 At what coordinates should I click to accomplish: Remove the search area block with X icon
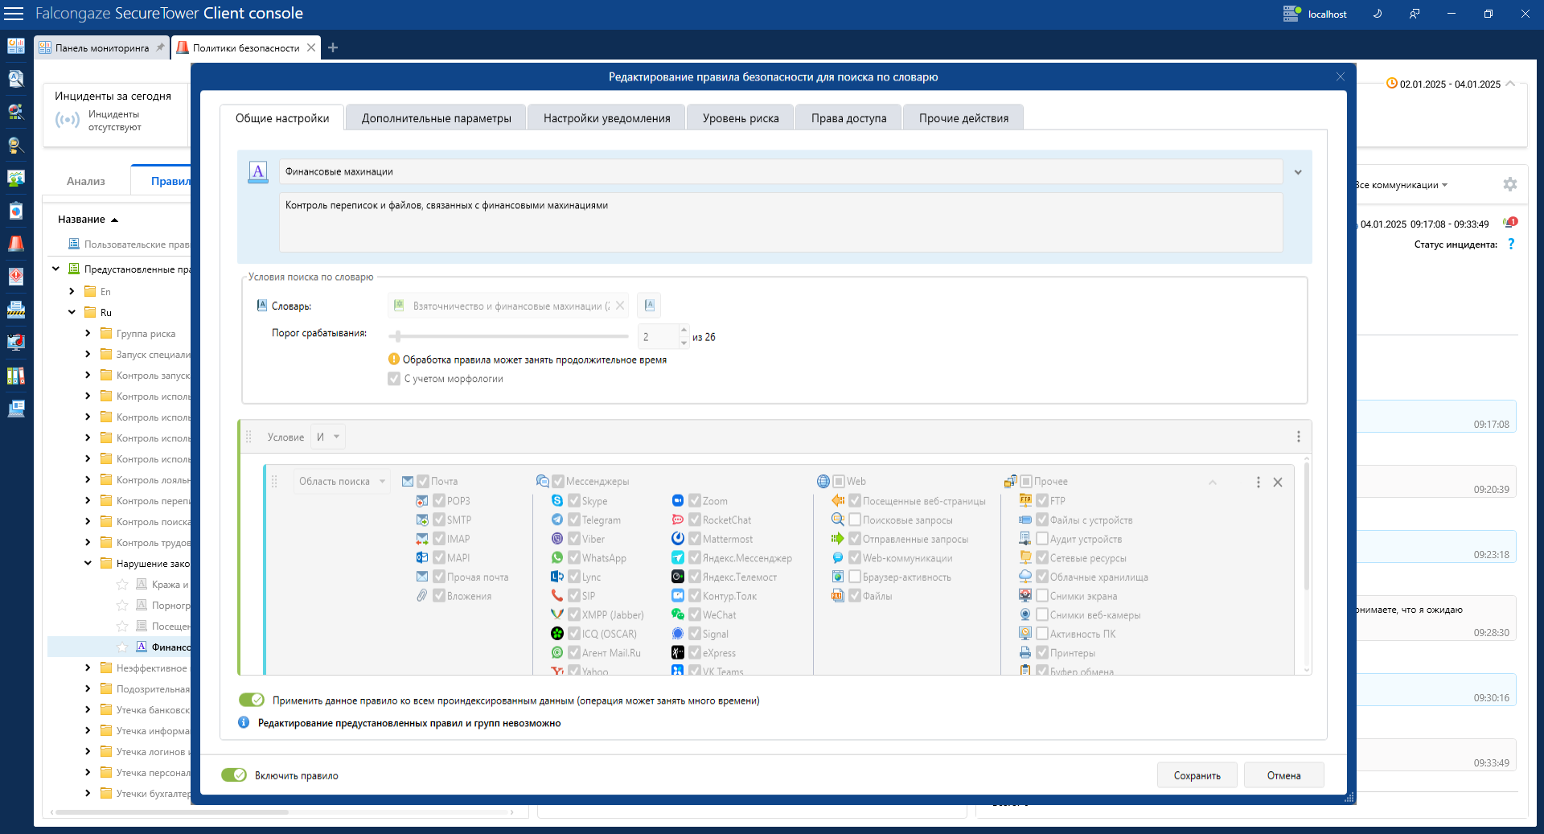pos(1278,483)
